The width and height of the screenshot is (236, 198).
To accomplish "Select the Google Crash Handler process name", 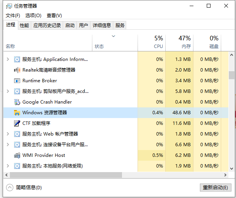I will click(47, 102).
